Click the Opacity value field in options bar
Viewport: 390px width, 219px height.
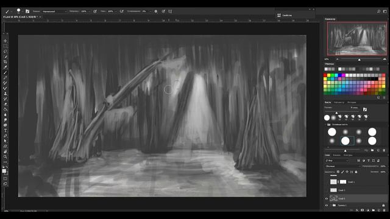point(84,12)
